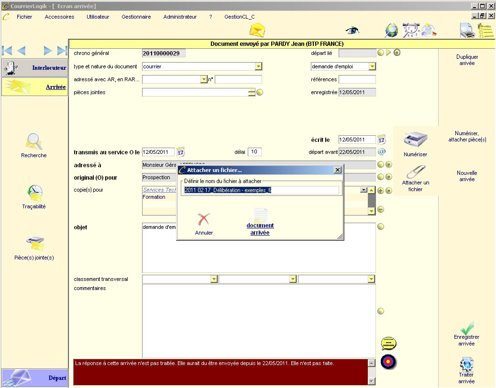Image resolution: width=496 pixels, height=388 pixels.
Task: Open calendar picker next to écrit le
Action: pyautogui.click(x=382, y=140)
